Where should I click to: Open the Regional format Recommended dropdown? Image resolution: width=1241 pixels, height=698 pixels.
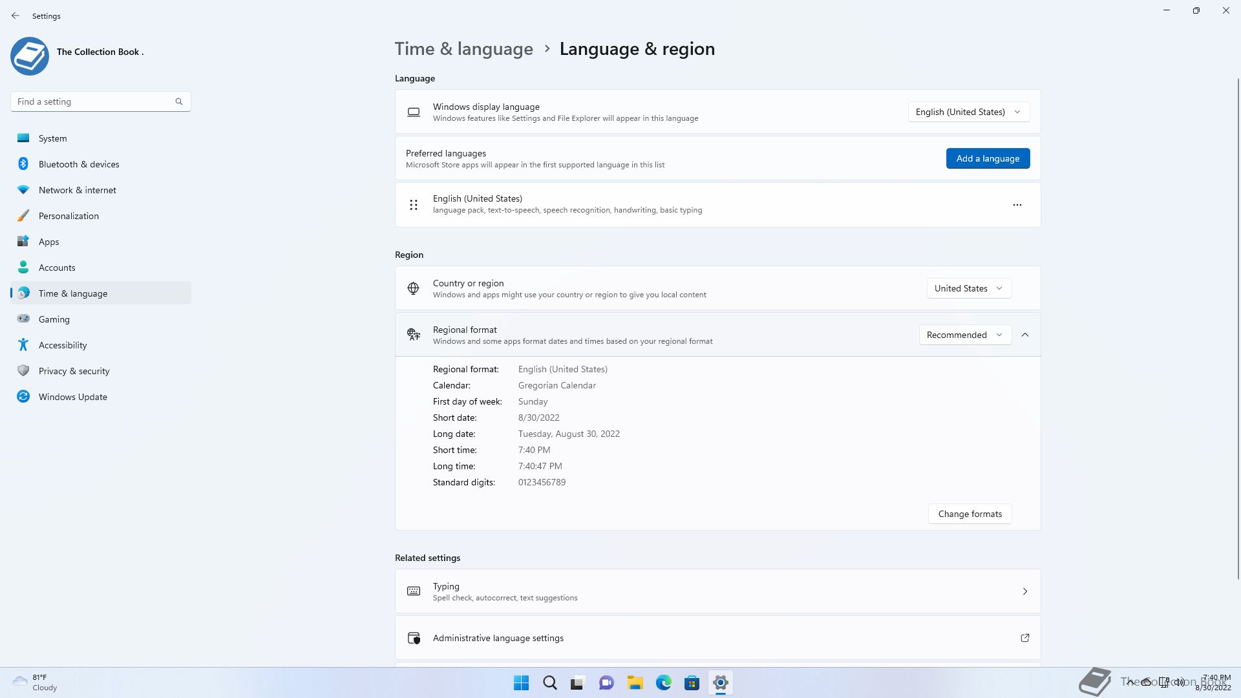(x=964, y=335)
